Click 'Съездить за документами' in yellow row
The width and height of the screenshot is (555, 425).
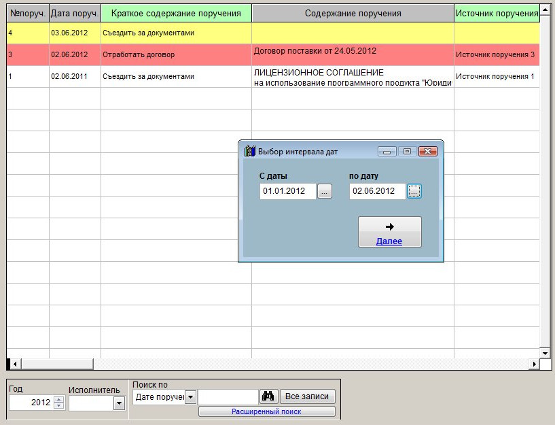(176, 33)
